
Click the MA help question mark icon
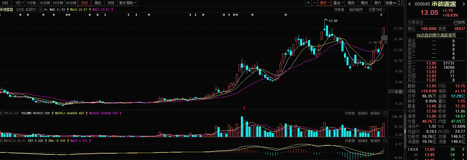(x=41, y=10)
